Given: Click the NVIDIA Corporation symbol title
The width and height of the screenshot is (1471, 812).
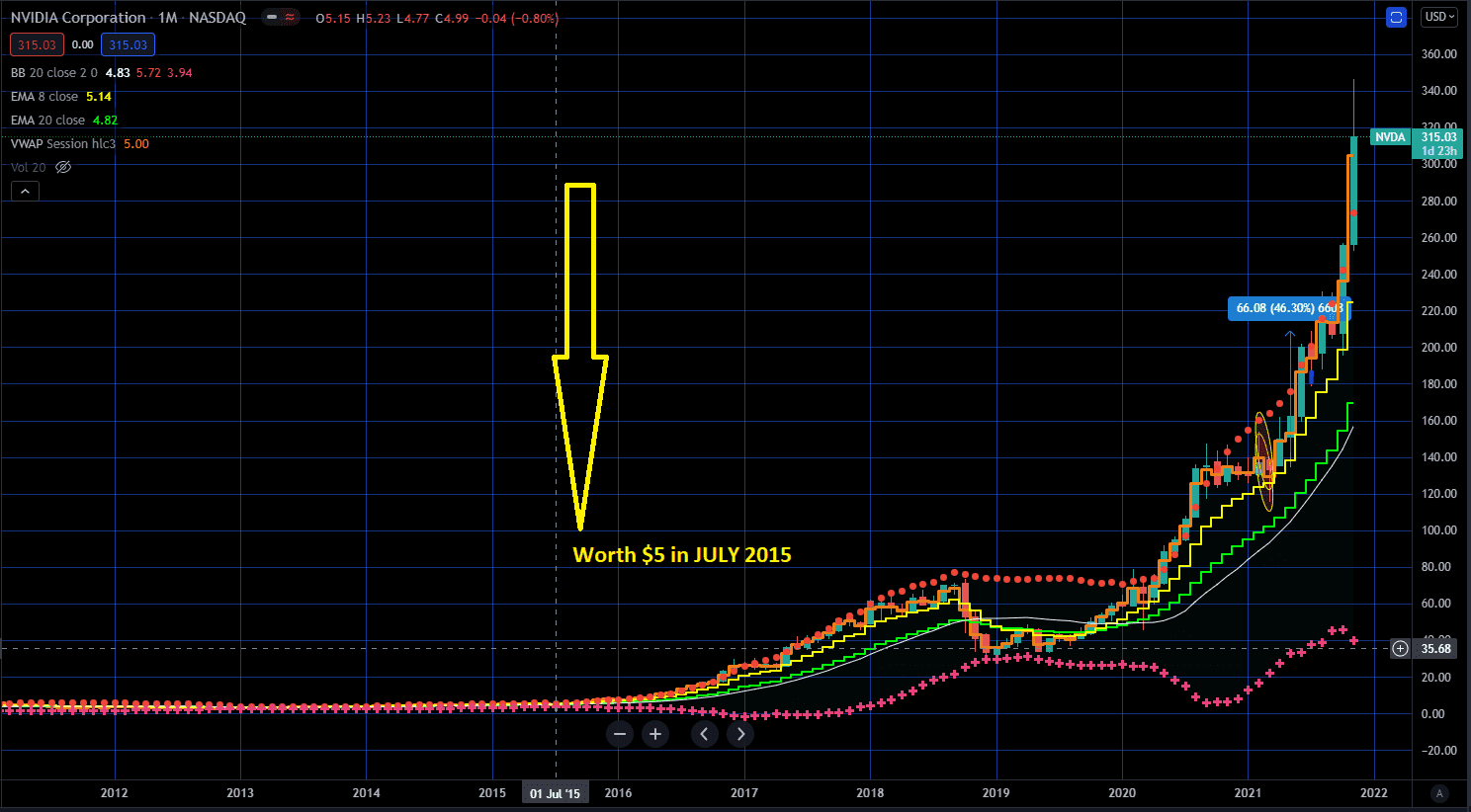Looking at the screenshot, I should pos(78,18).
